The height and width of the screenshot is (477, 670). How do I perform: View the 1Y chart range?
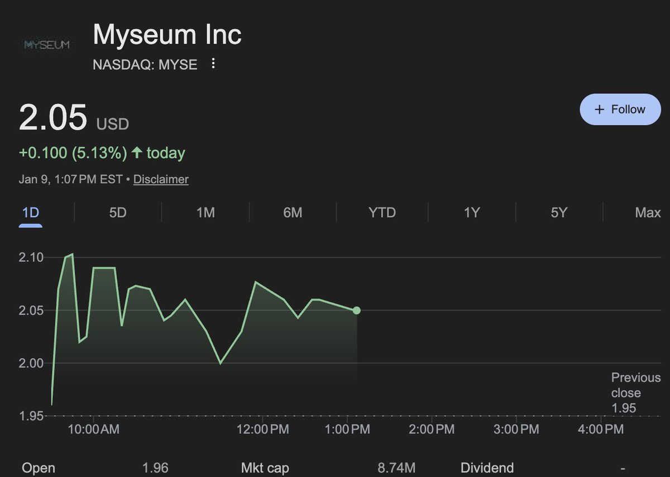point(472,213)
